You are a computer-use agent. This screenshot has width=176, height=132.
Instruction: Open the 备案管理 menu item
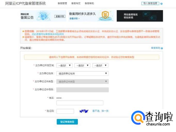62,3
